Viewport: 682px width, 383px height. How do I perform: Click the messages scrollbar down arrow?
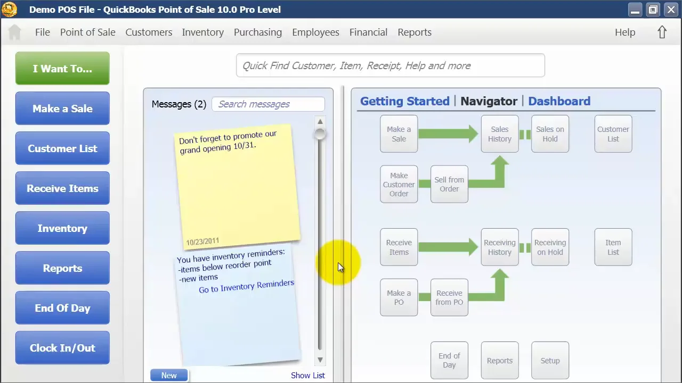coord(320,360)
